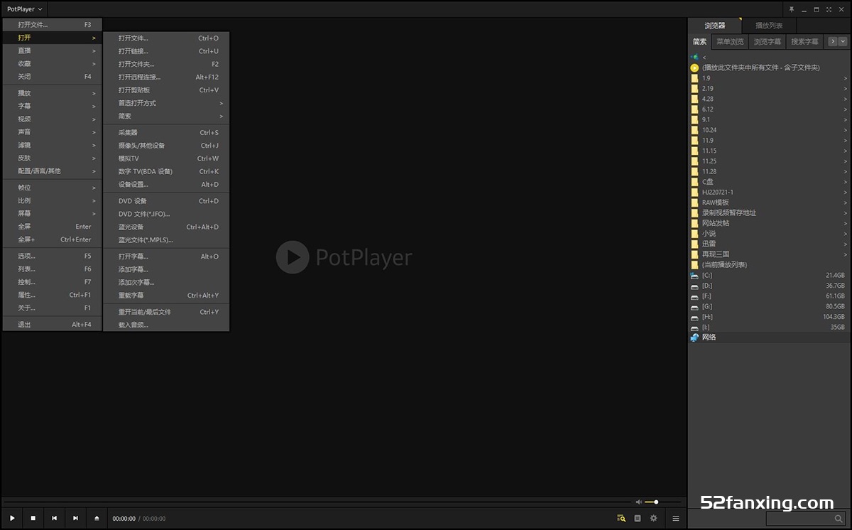
Task: Choose 打开文件... Ctrl+O in the submenu
Action: click(167, 38)
